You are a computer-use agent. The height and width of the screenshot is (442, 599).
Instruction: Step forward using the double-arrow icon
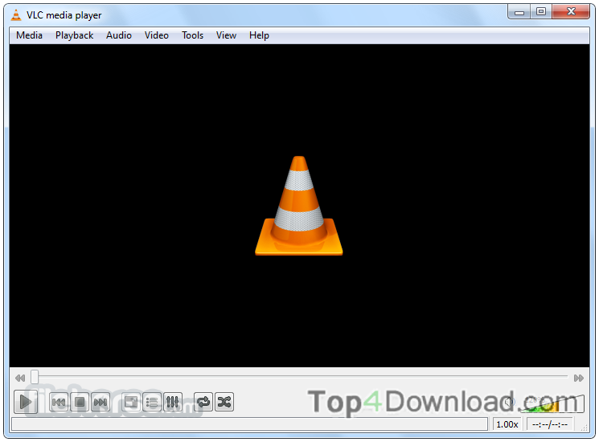(x=579, y=378)
